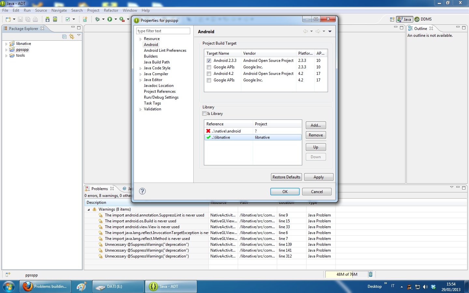The image size is (469, 293).
Task: Enable the Is Library checkbox
Action: tap(205, 114)
